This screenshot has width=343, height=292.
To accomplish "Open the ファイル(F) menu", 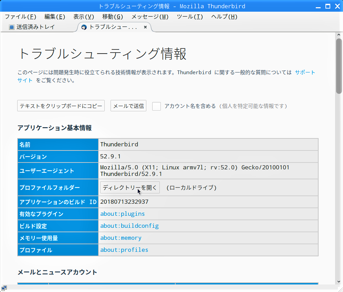I will [x=20, y=17].
